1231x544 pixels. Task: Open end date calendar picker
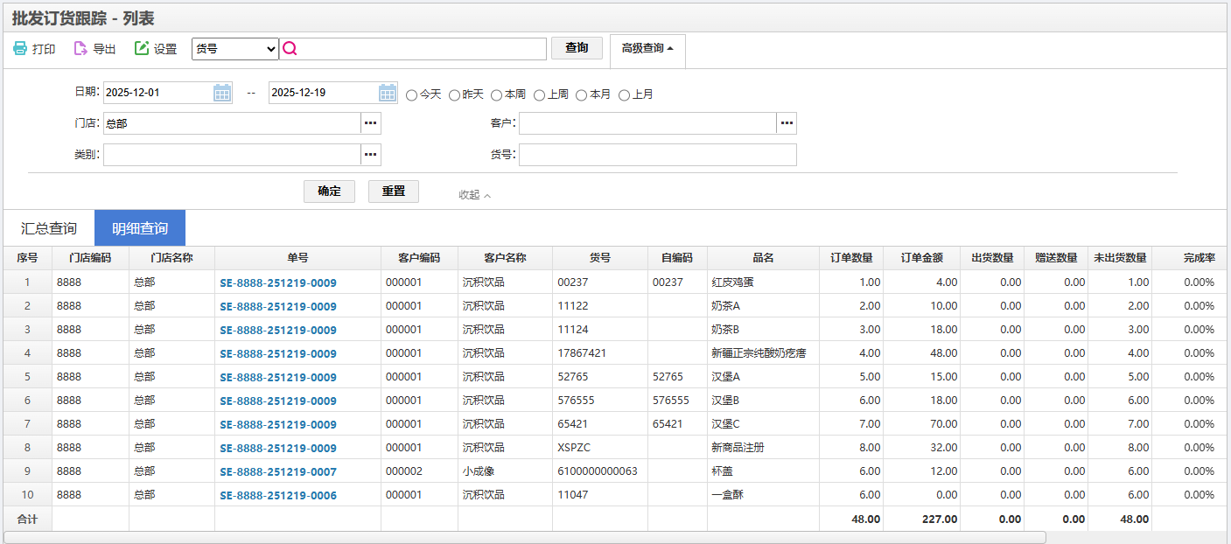point(388,93)
